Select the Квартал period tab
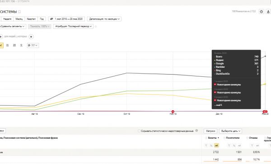 click(31, 19)
